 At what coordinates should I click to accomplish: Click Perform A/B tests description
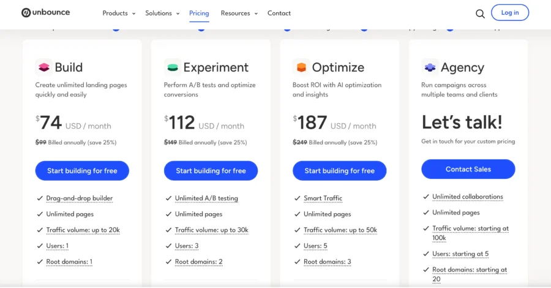click(210, 89)
